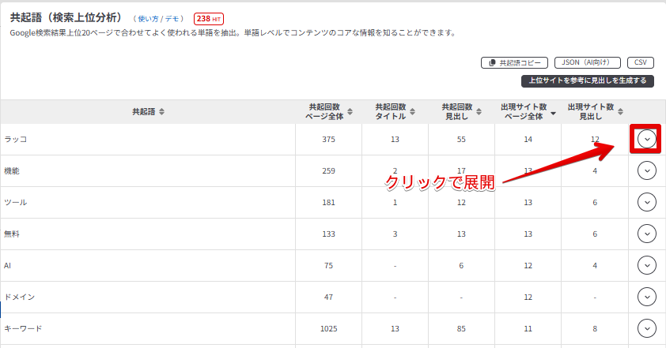This screenshot has width=666, height=348.
Task: Expand the ラッコ row details
Action: tap(647, 139)
